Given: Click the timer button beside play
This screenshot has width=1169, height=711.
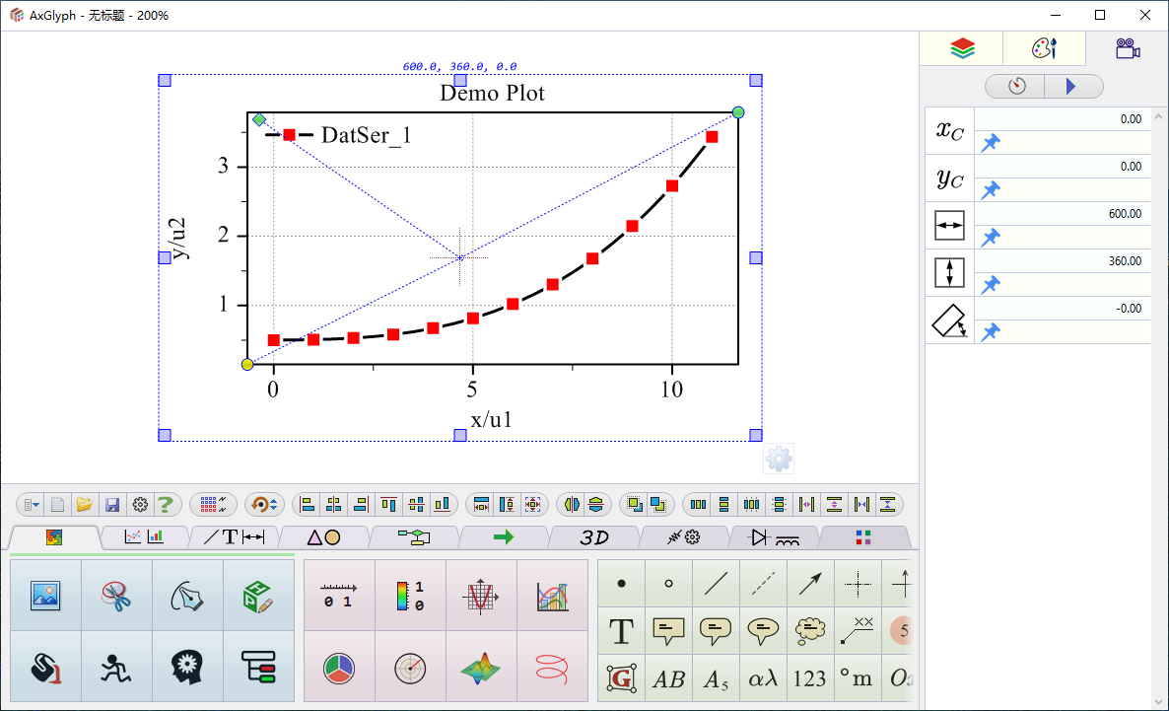Looking at the screenshot, I should click(x=1016, y=87).
